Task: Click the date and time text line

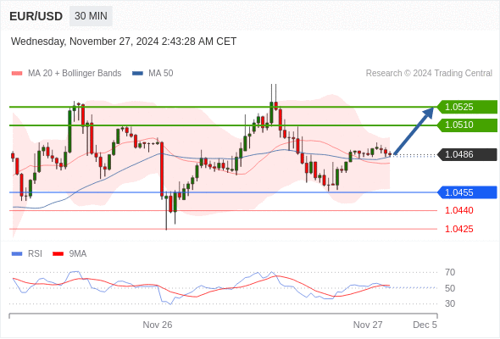Action: [124, 42]
